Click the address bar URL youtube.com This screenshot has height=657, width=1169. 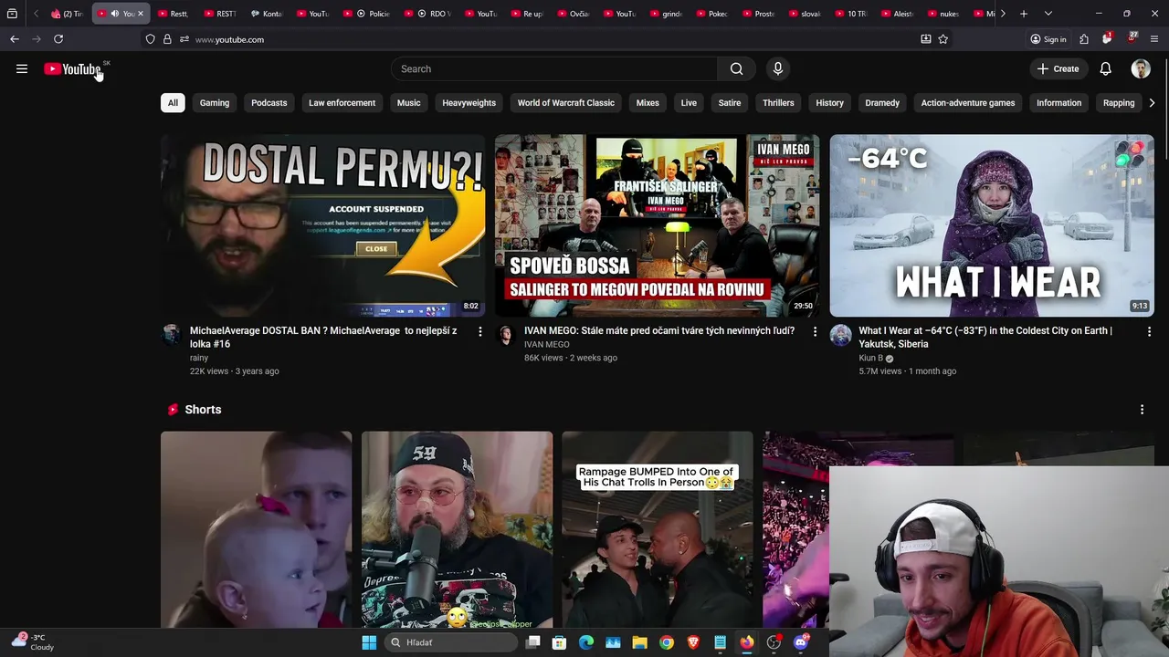(x=229, y=39)
